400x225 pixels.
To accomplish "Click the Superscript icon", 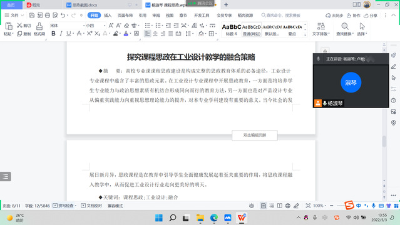I will [90, 33].
